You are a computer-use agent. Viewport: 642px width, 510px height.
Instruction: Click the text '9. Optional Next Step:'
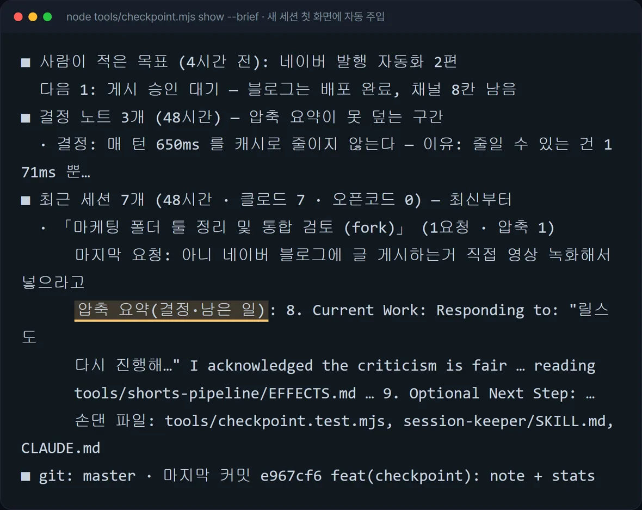[x=479, y=394]
